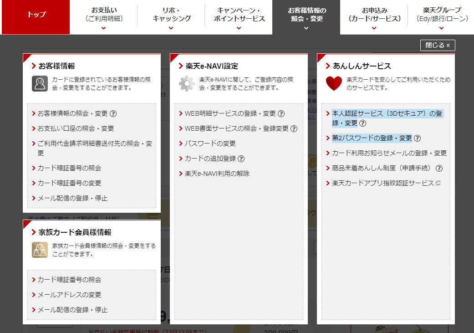This screenshot has width=474, height=333.
Task: Open お支払い（ご利用明細） menu
Action: (104, 17)
